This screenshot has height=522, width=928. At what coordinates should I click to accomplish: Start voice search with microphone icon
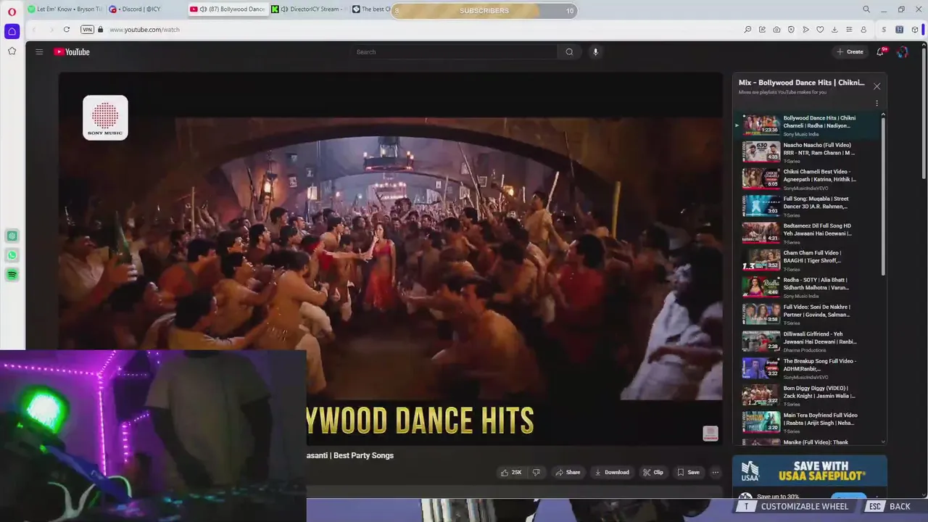(595, 51)
